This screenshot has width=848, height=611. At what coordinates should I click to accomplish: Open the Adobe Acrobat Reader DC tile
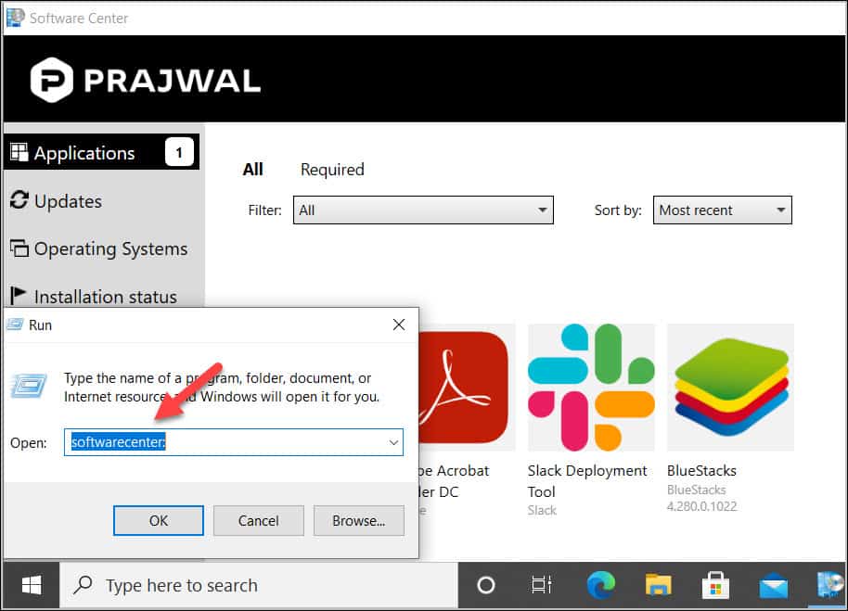click(467, 388)
